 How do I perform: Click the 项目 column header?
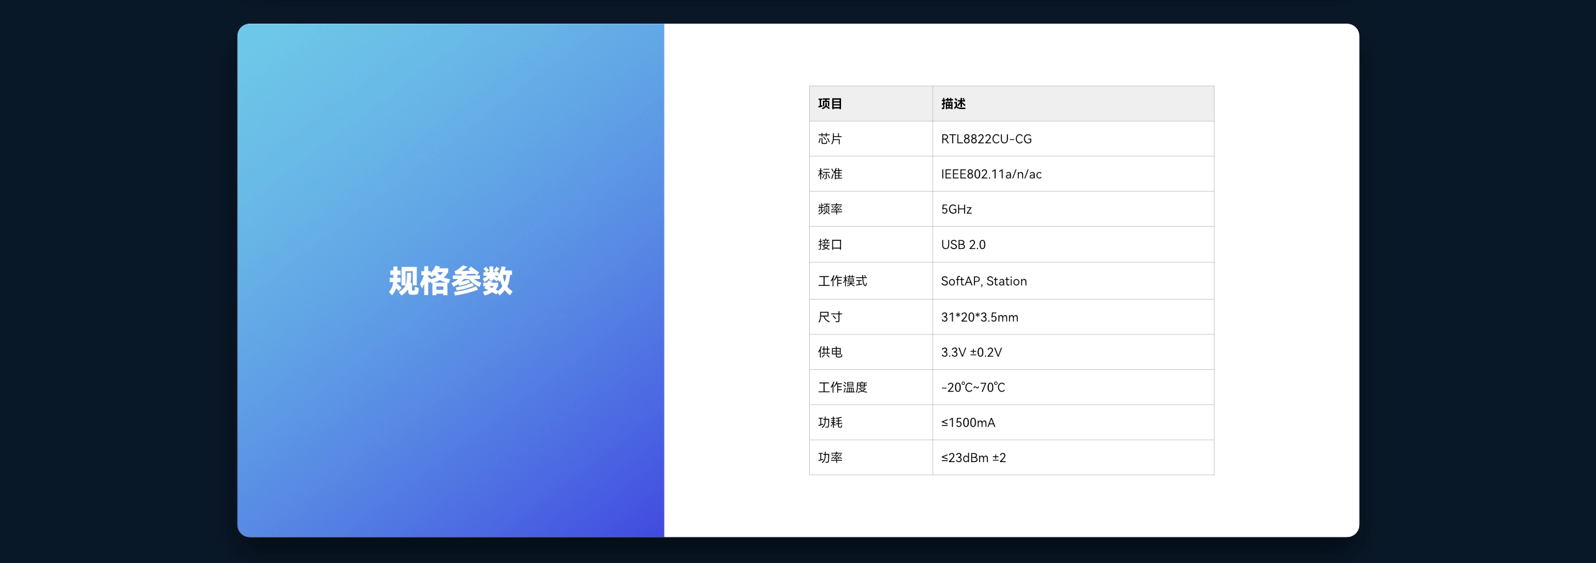tap(830, 104)
